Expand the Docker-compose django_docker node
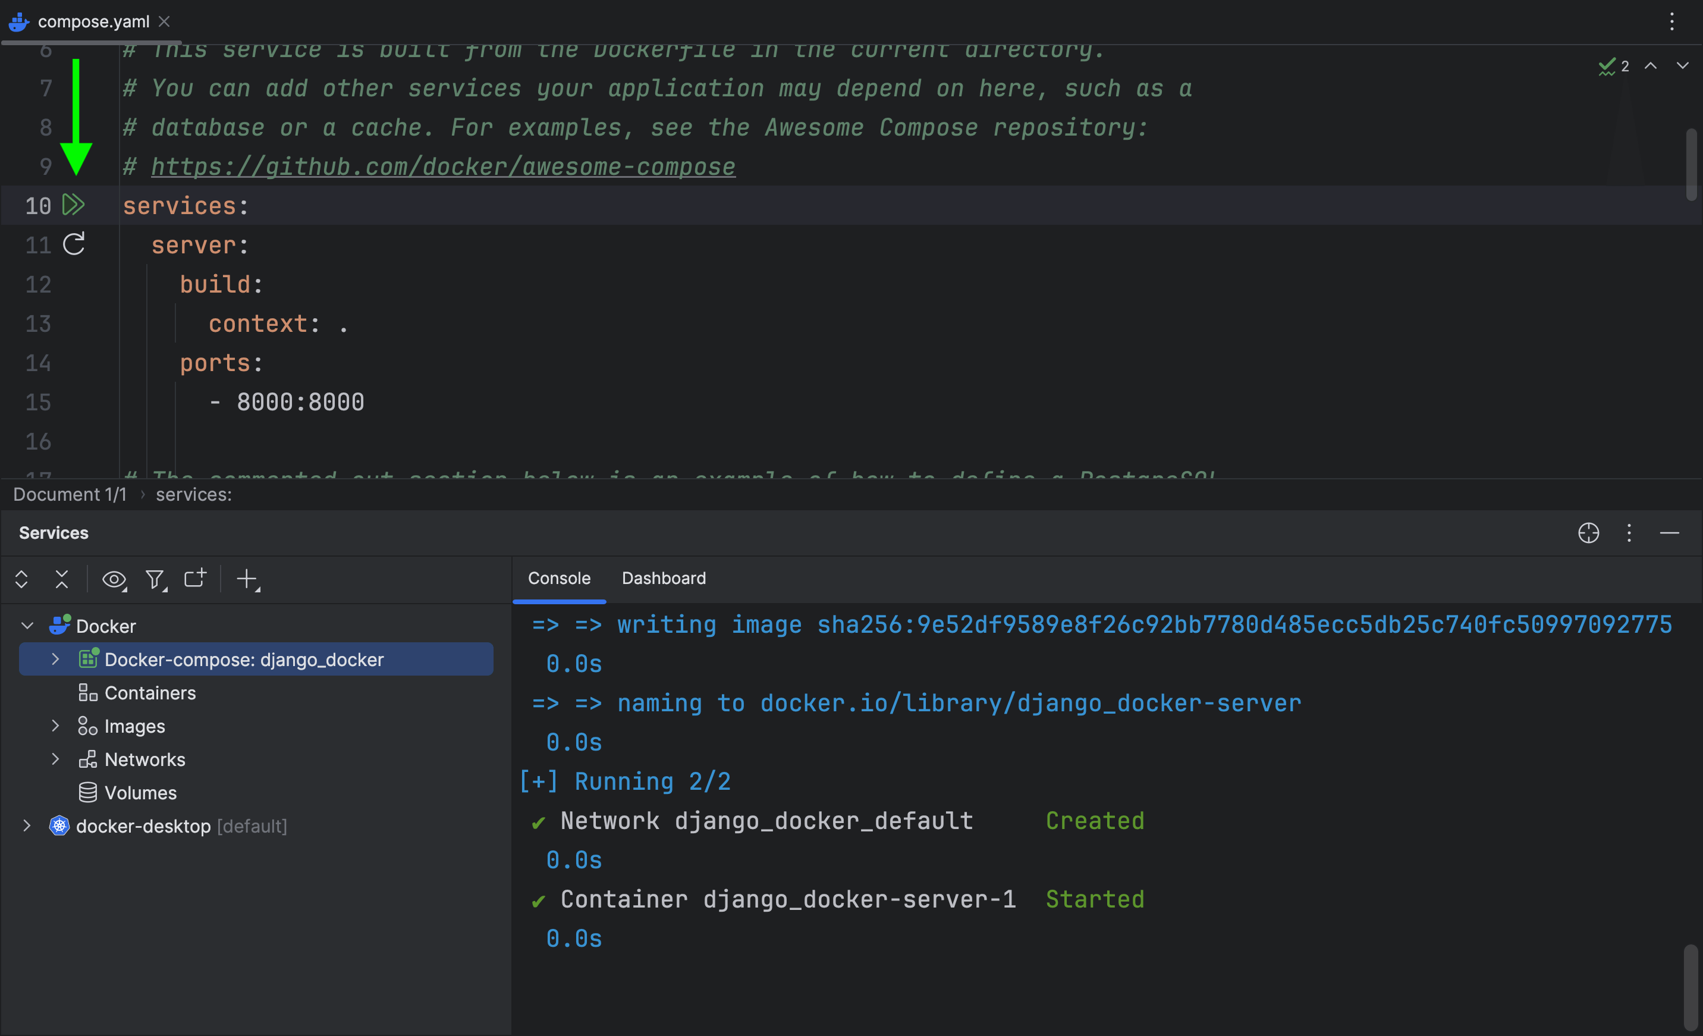Viewport: 1703px width, 1036px height. point(55,660)
